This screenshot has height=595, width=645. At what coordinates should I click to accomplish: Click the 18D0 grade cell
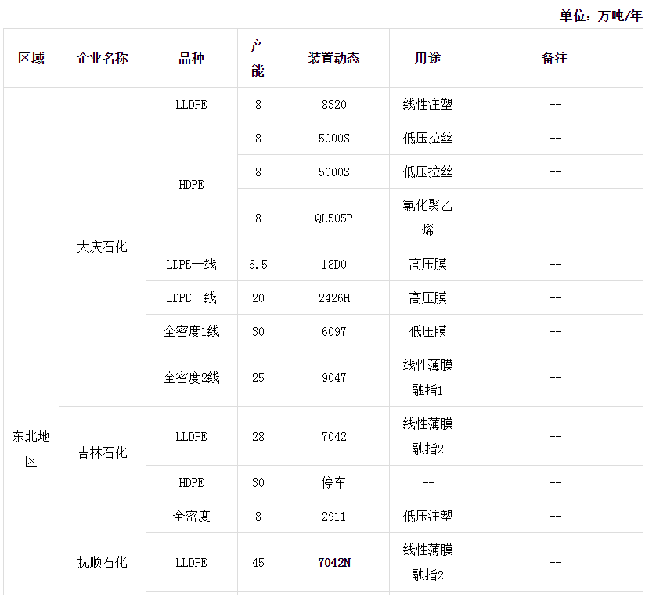point(334,264)
